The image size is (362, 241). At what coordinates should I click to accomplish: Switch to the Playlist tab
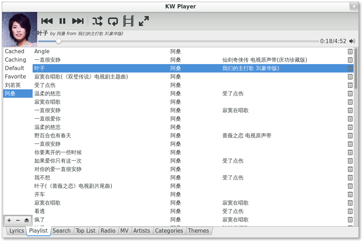(38, 231)
